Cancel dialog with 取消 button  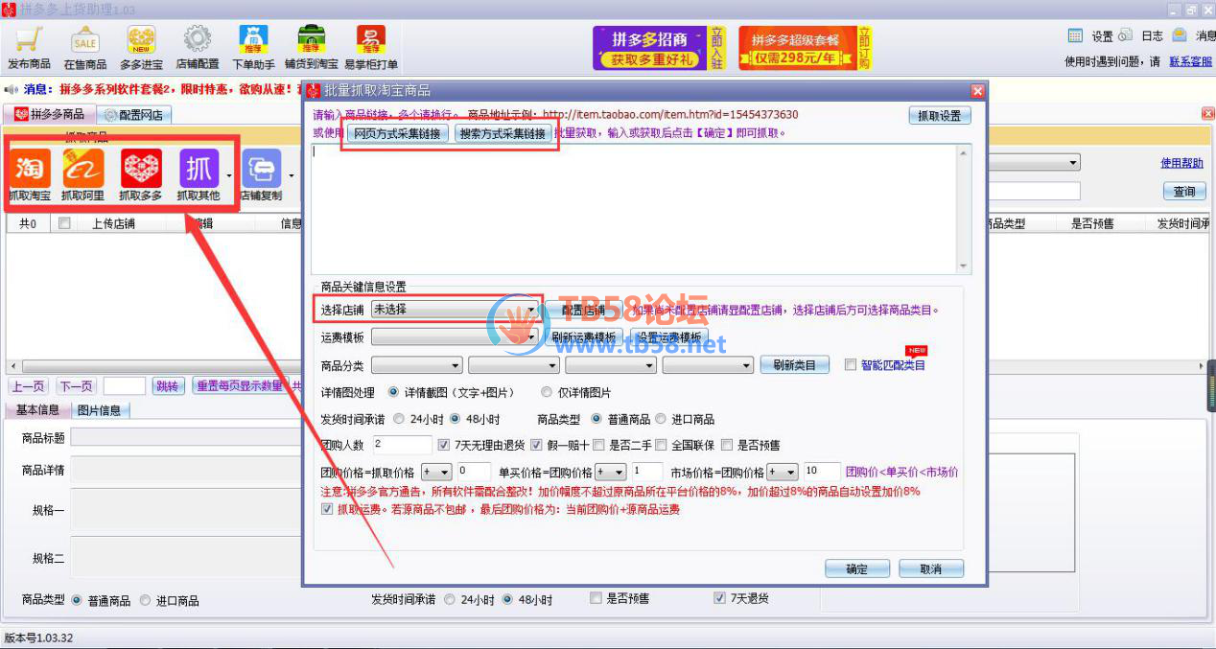tap(930, 568)
